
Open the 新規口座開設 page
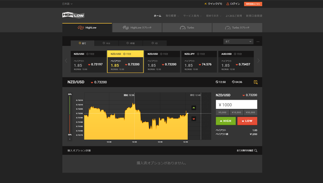(x=254, y=16)
